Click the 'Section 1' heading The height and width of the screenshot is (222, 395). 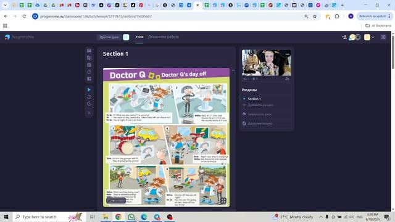115,54
